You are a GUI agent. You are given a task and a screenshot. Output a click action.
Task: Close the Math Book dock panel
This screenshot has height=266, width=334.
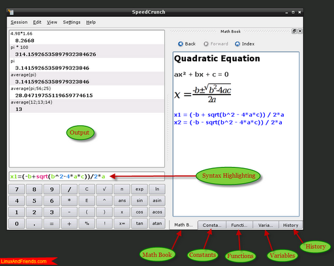coord(300,31)
